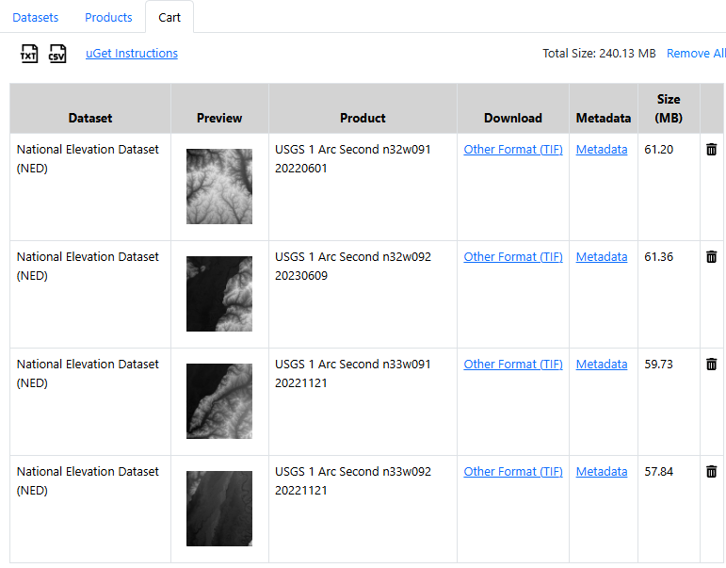
Task: Open uGet Instructions link
Action: [x=132, y=54]
